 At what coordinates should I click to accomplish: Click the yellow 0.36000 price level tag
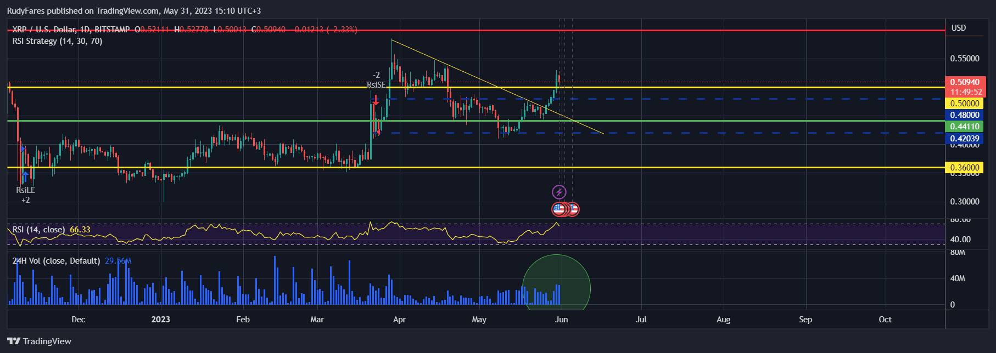coord(964,168)
